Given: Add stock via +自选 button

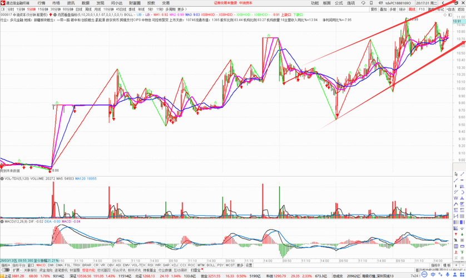Looking at the screenshot, I should (450, 9).
